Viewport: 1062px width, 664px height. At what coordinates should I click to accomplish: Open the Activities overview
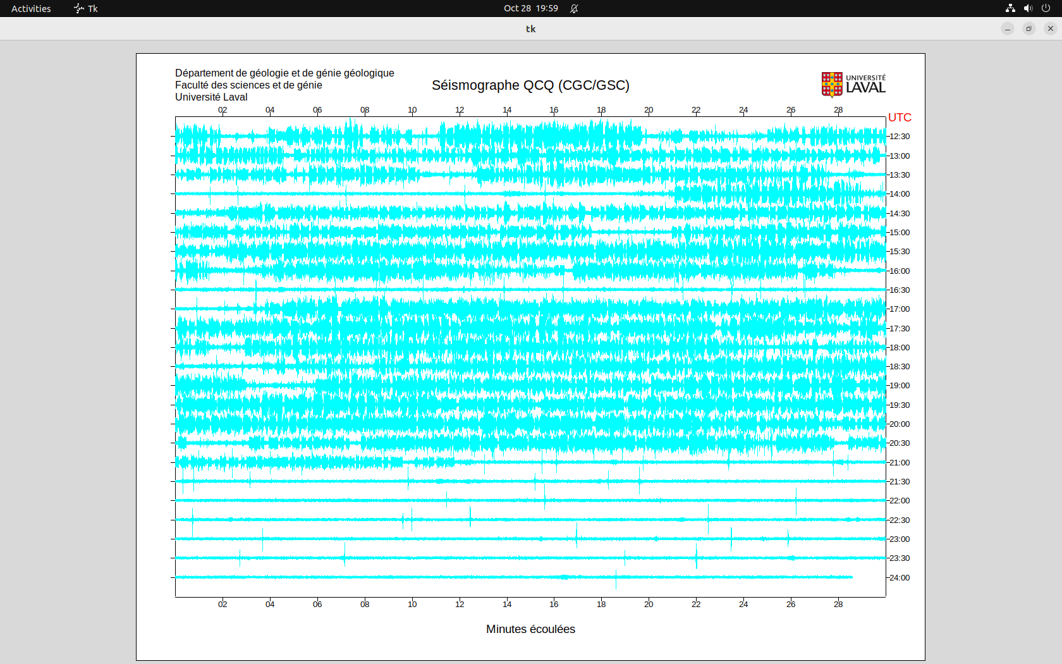tap(31, 8)
